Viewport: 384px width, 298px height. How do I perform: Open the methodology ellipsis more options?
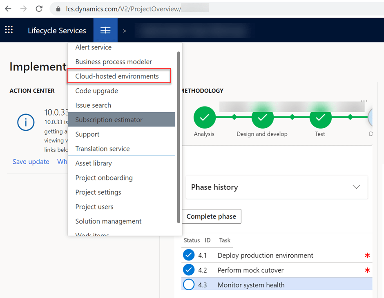pyautogui.click(x=364, y=101)
